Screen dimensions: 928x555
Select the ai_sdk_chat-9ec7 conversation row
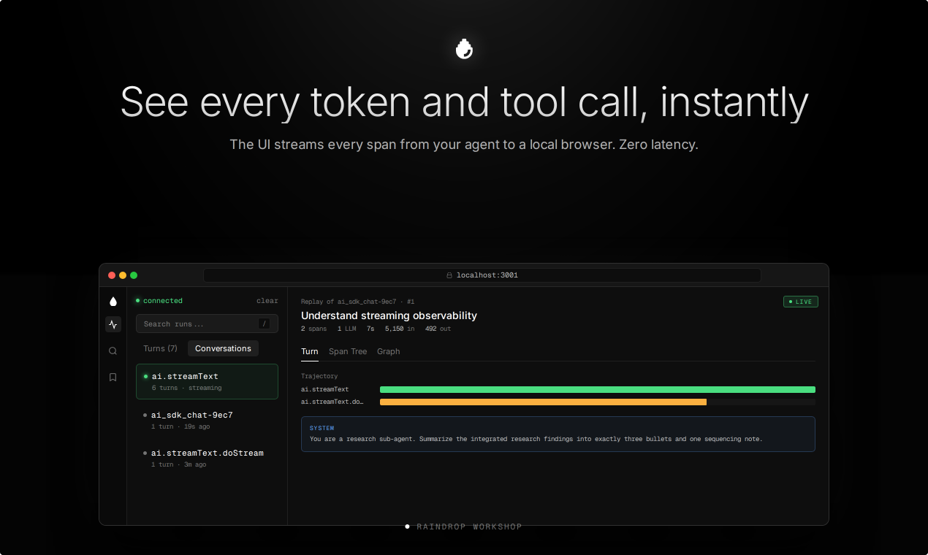pyautogui.click(x=207, y=420)
